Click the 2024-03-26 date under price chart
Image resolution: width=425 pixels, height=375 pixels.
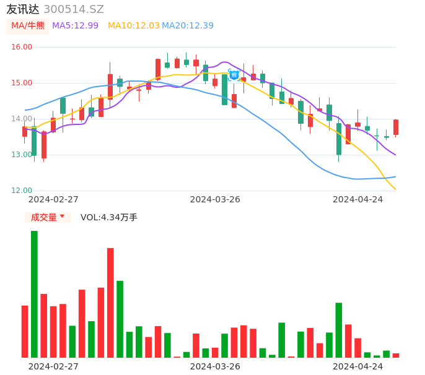pos(215,199)
